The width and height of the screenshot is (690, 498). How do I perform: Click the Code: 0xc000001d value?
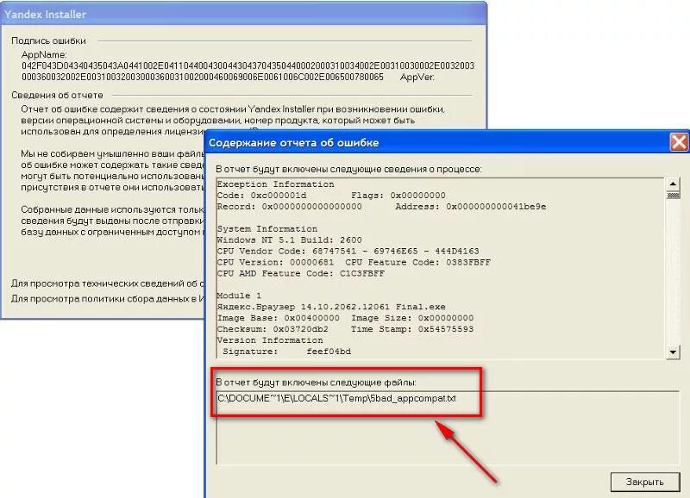(262, 196)
